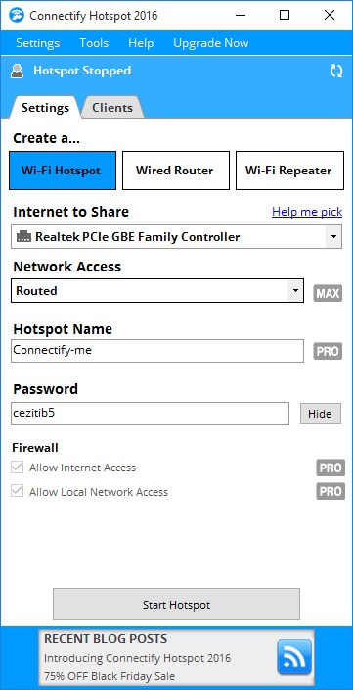Click the user profile icon beside Hotspot Stopped
This screenshot has height=690, width=353.
click(x=18, y=72)
